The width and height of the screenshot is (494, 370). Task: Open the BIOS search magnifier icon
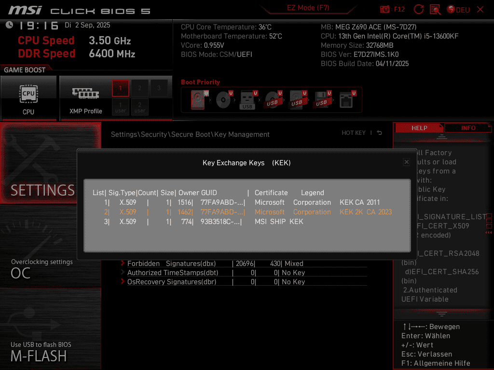(x=435, y=10)
